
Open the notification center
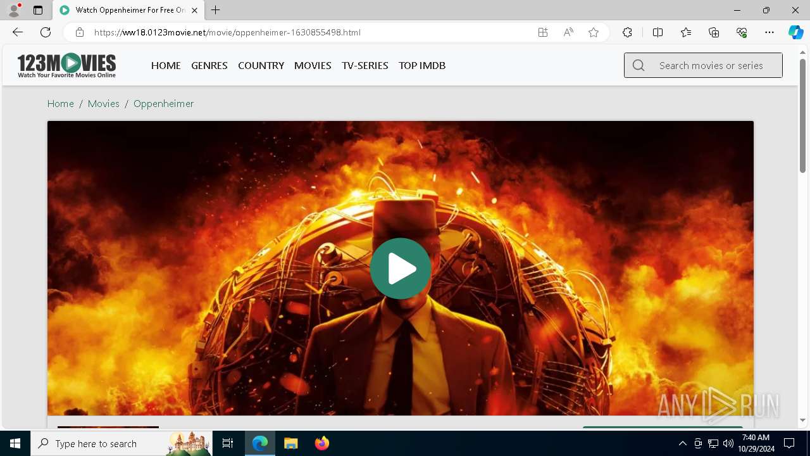coord(789,443)
